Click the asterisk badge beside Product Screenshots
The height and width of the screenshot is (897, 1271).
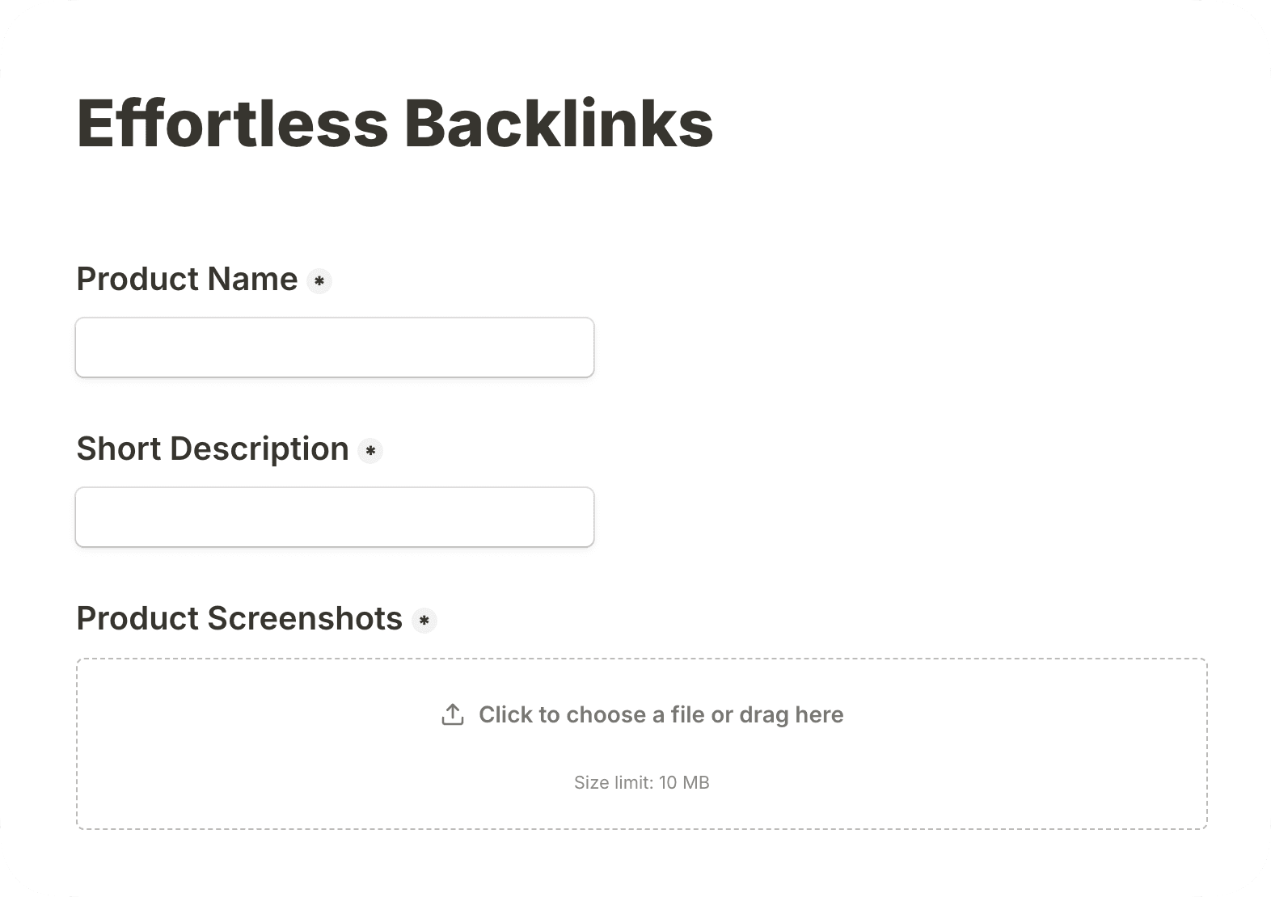(x=424, y=621)
